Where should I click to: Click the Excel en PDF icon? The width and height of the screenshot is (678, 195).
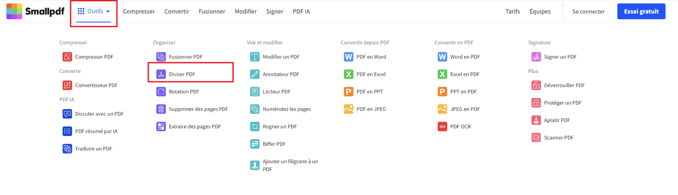[x=442, y=74]
